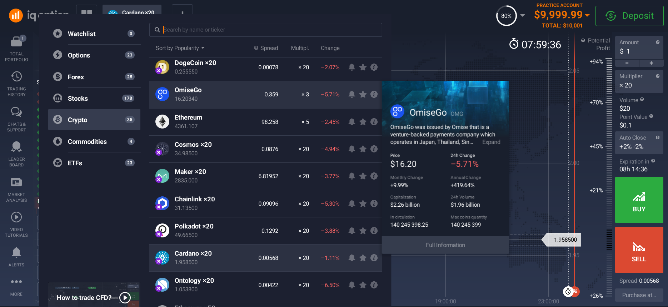Open info icon for Polkadot
Screen dimensions: 668x307
click(374, 231)
